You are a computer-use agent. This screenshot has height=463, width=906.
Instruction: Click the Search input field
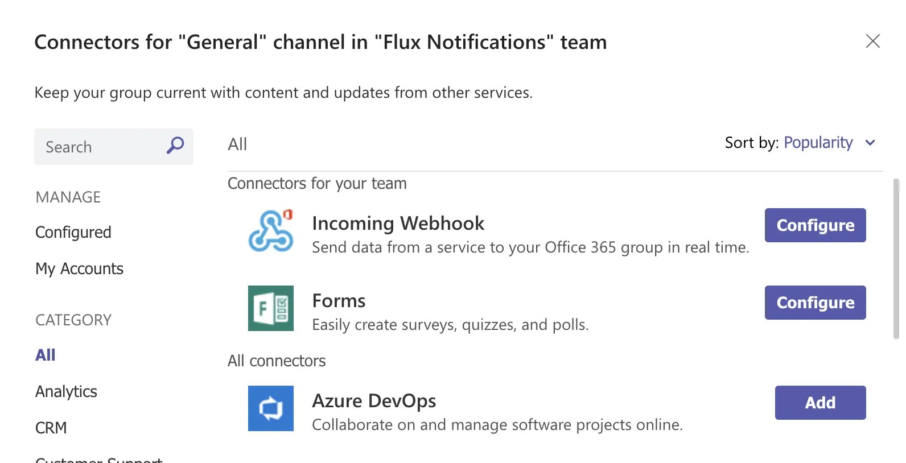click(114, 147)
